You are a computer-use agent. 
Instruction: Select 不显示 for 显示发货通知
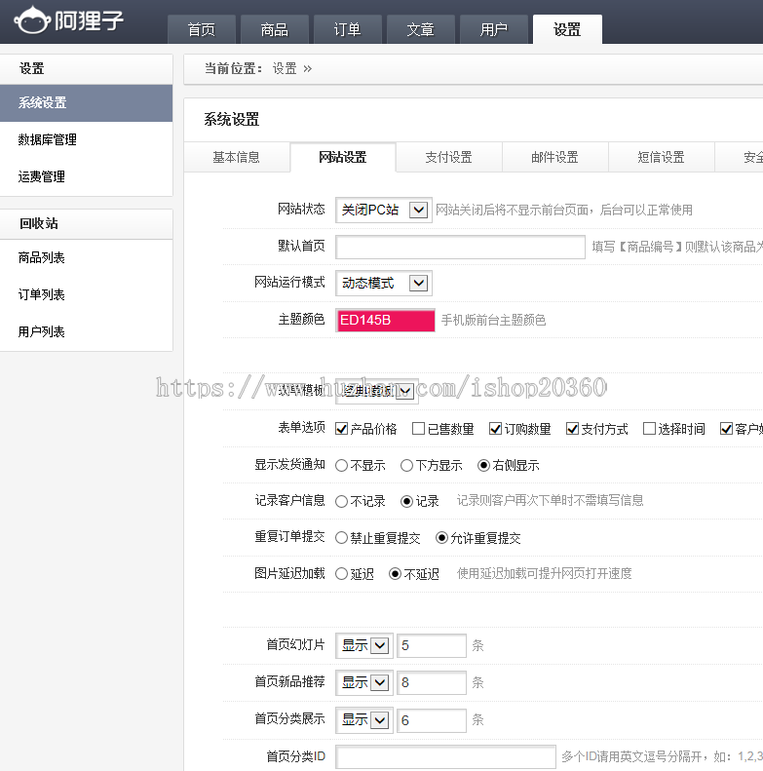[342, 466]
